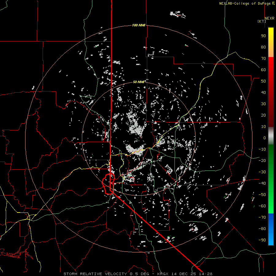The height and width of the screenshot is (276, 276).
Task: Click the 10 value on the velocity scale
Action: (x=263, y=127)
